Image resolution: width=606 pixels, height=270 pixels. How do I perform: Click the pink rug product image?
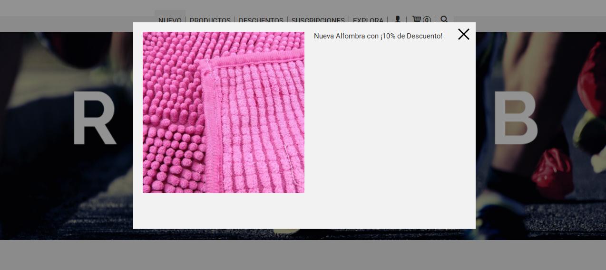tap(224, 112)
